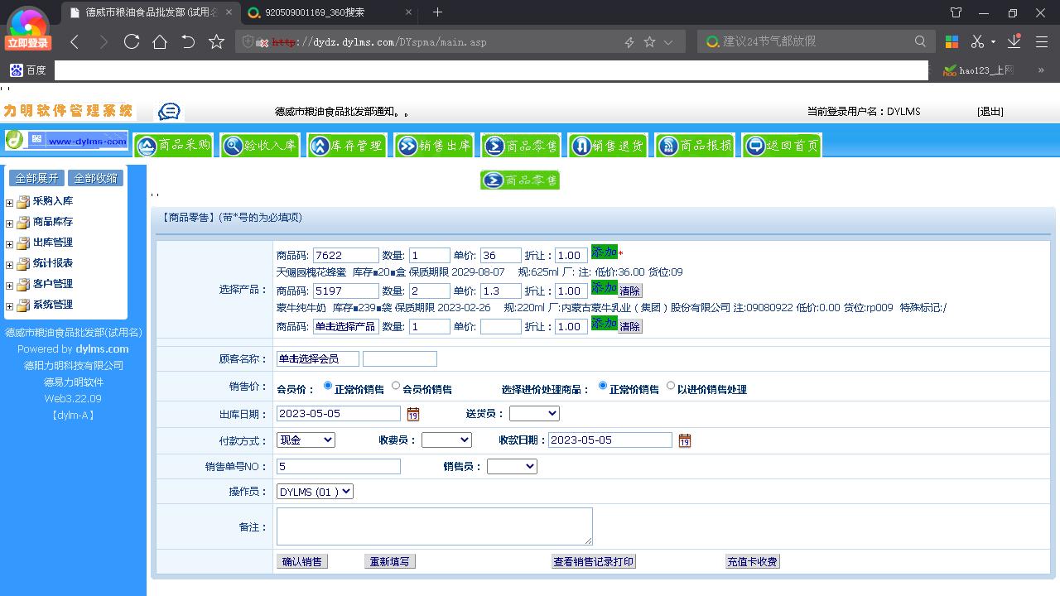The width and height of the screenshot is (1060, 596).
Task: Click 查看销售记录打印 button
Action: (593, 561)
